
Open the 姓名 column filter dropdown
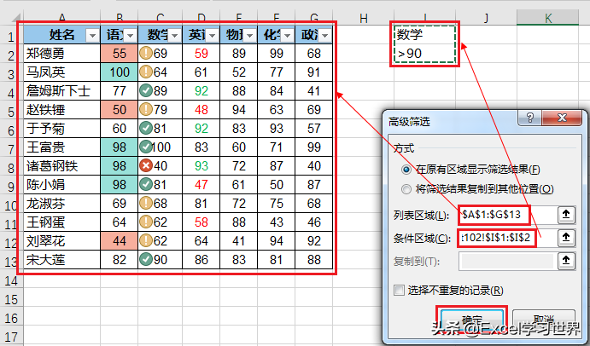[x=92, y=35]
